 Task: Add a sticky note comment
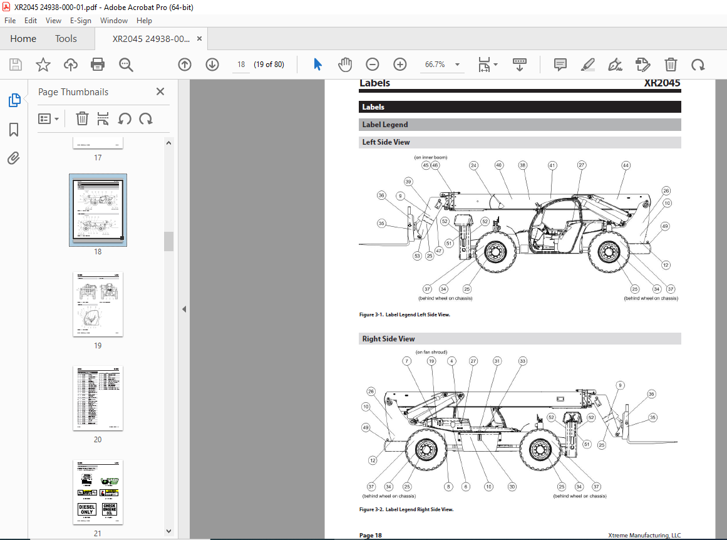coord(560,65)
